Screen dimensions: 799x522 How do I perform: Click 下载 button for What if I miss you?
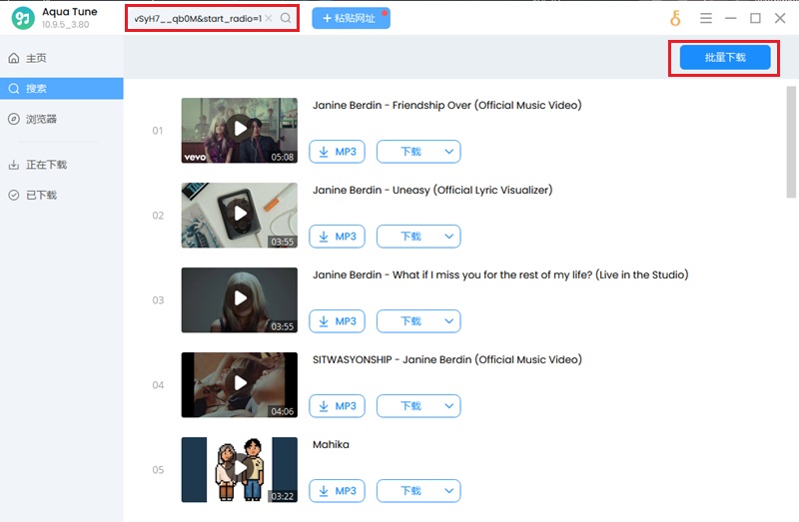(x=410, y=321)
